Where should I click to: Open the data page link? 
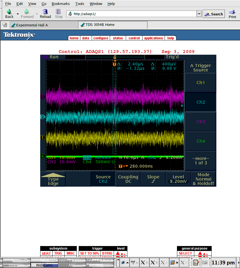click(x=86, y=38)
